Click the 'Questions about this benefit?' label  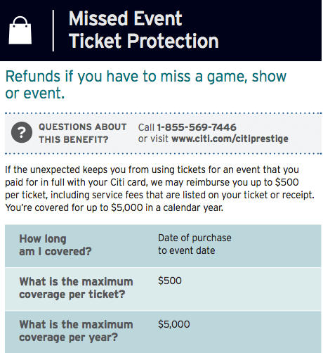[82, 133]
